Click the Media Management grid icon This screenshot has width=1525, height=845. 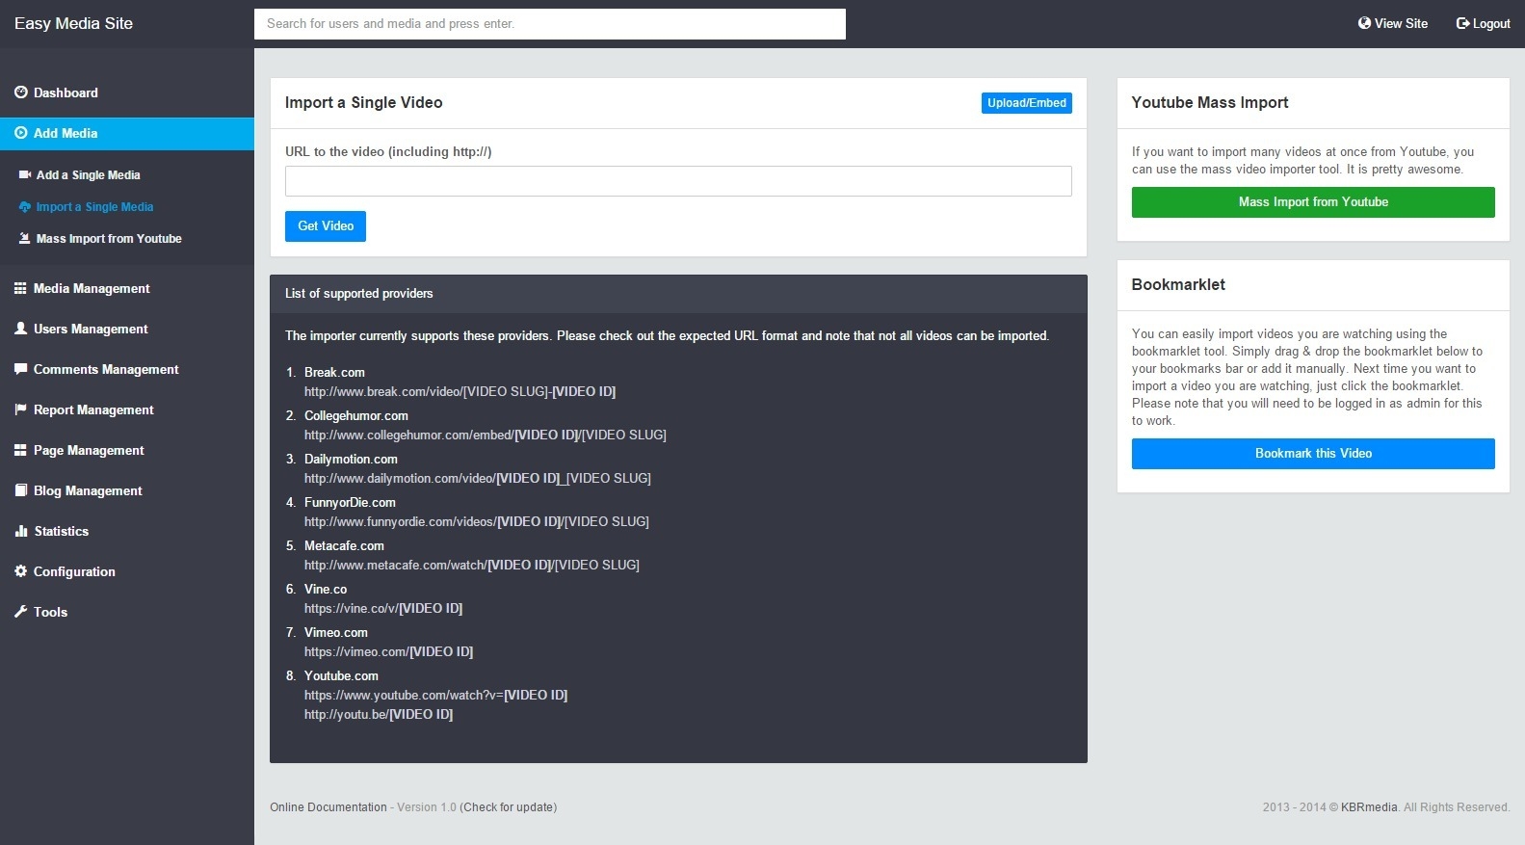coord(20,288)
